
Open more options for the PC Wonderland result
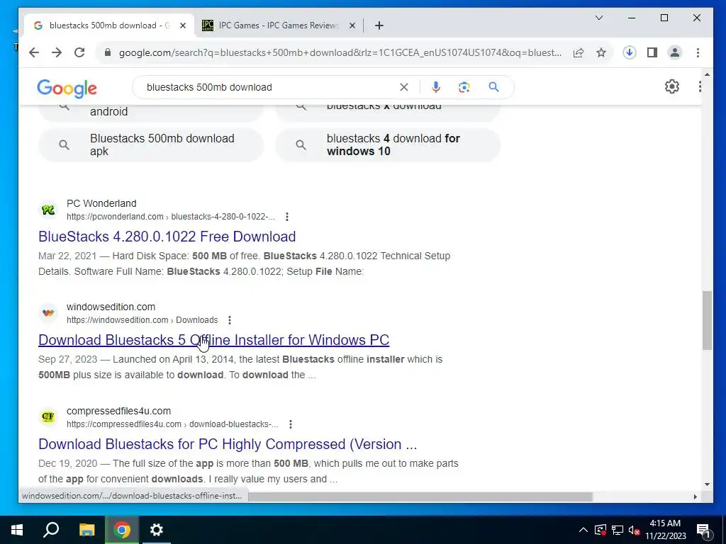[x=287, y=217]
